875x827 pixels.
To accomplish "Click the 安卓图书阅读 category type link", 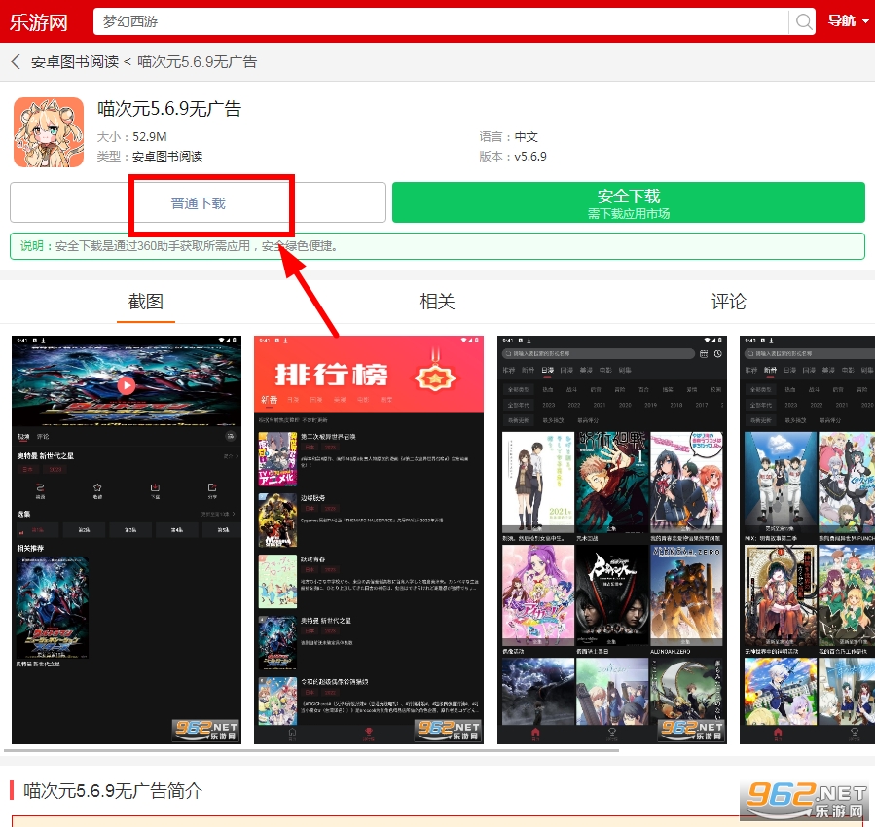I will point(167,156).
